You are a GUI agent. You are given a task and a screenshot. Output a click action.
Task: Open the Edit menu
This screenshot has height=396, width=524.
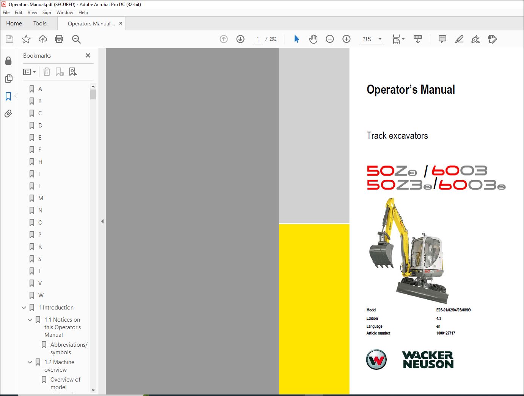[19, 13]
